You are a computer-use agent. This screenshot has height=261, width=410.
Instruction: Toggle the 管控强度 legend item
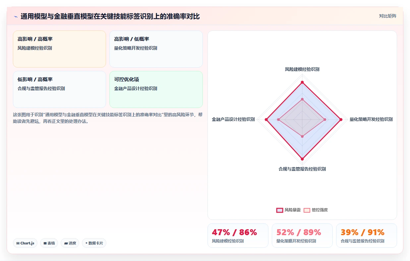(x=316, y=210)
